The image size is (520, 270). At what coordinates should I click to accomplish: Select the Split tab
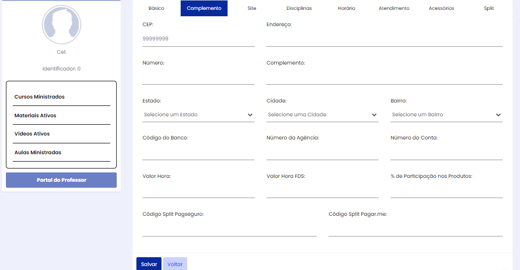coord(489,8)
